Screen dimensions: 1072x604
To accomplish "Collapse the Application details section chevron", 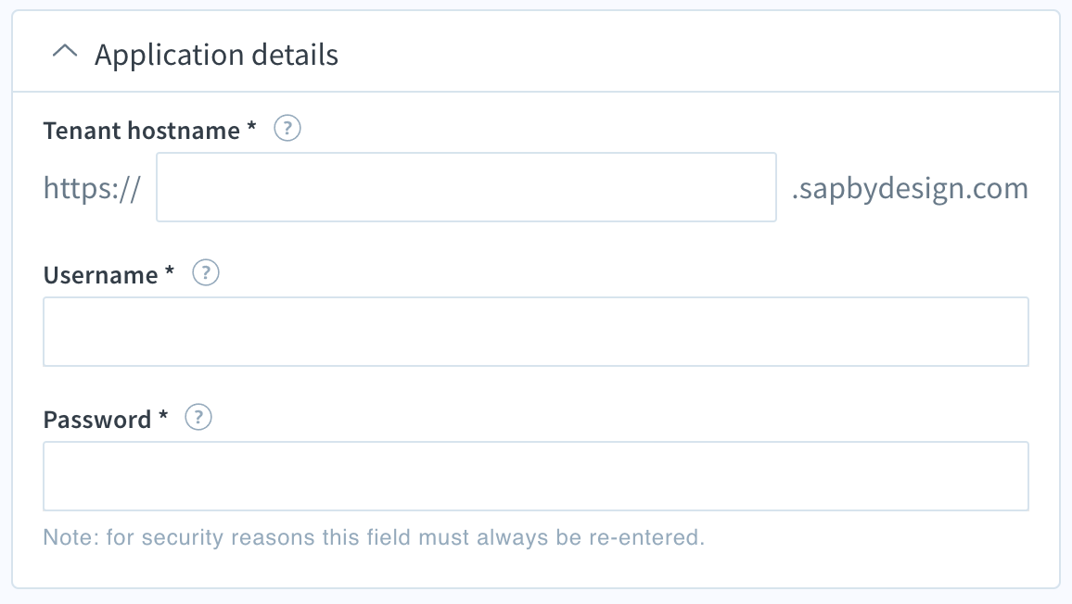I will [x=65, y=51].
